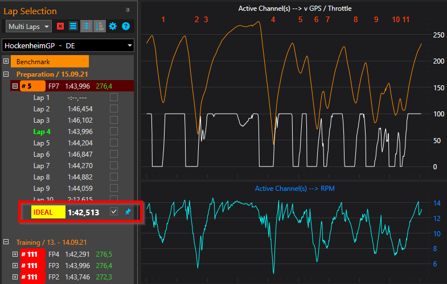Click the lap grid layout icon
Image resolution: width=447 pixels, height=284 pixels.
(86, 26)
